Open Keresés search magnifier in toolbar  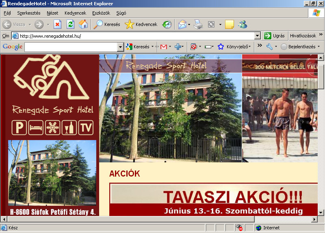pos(106,24)
